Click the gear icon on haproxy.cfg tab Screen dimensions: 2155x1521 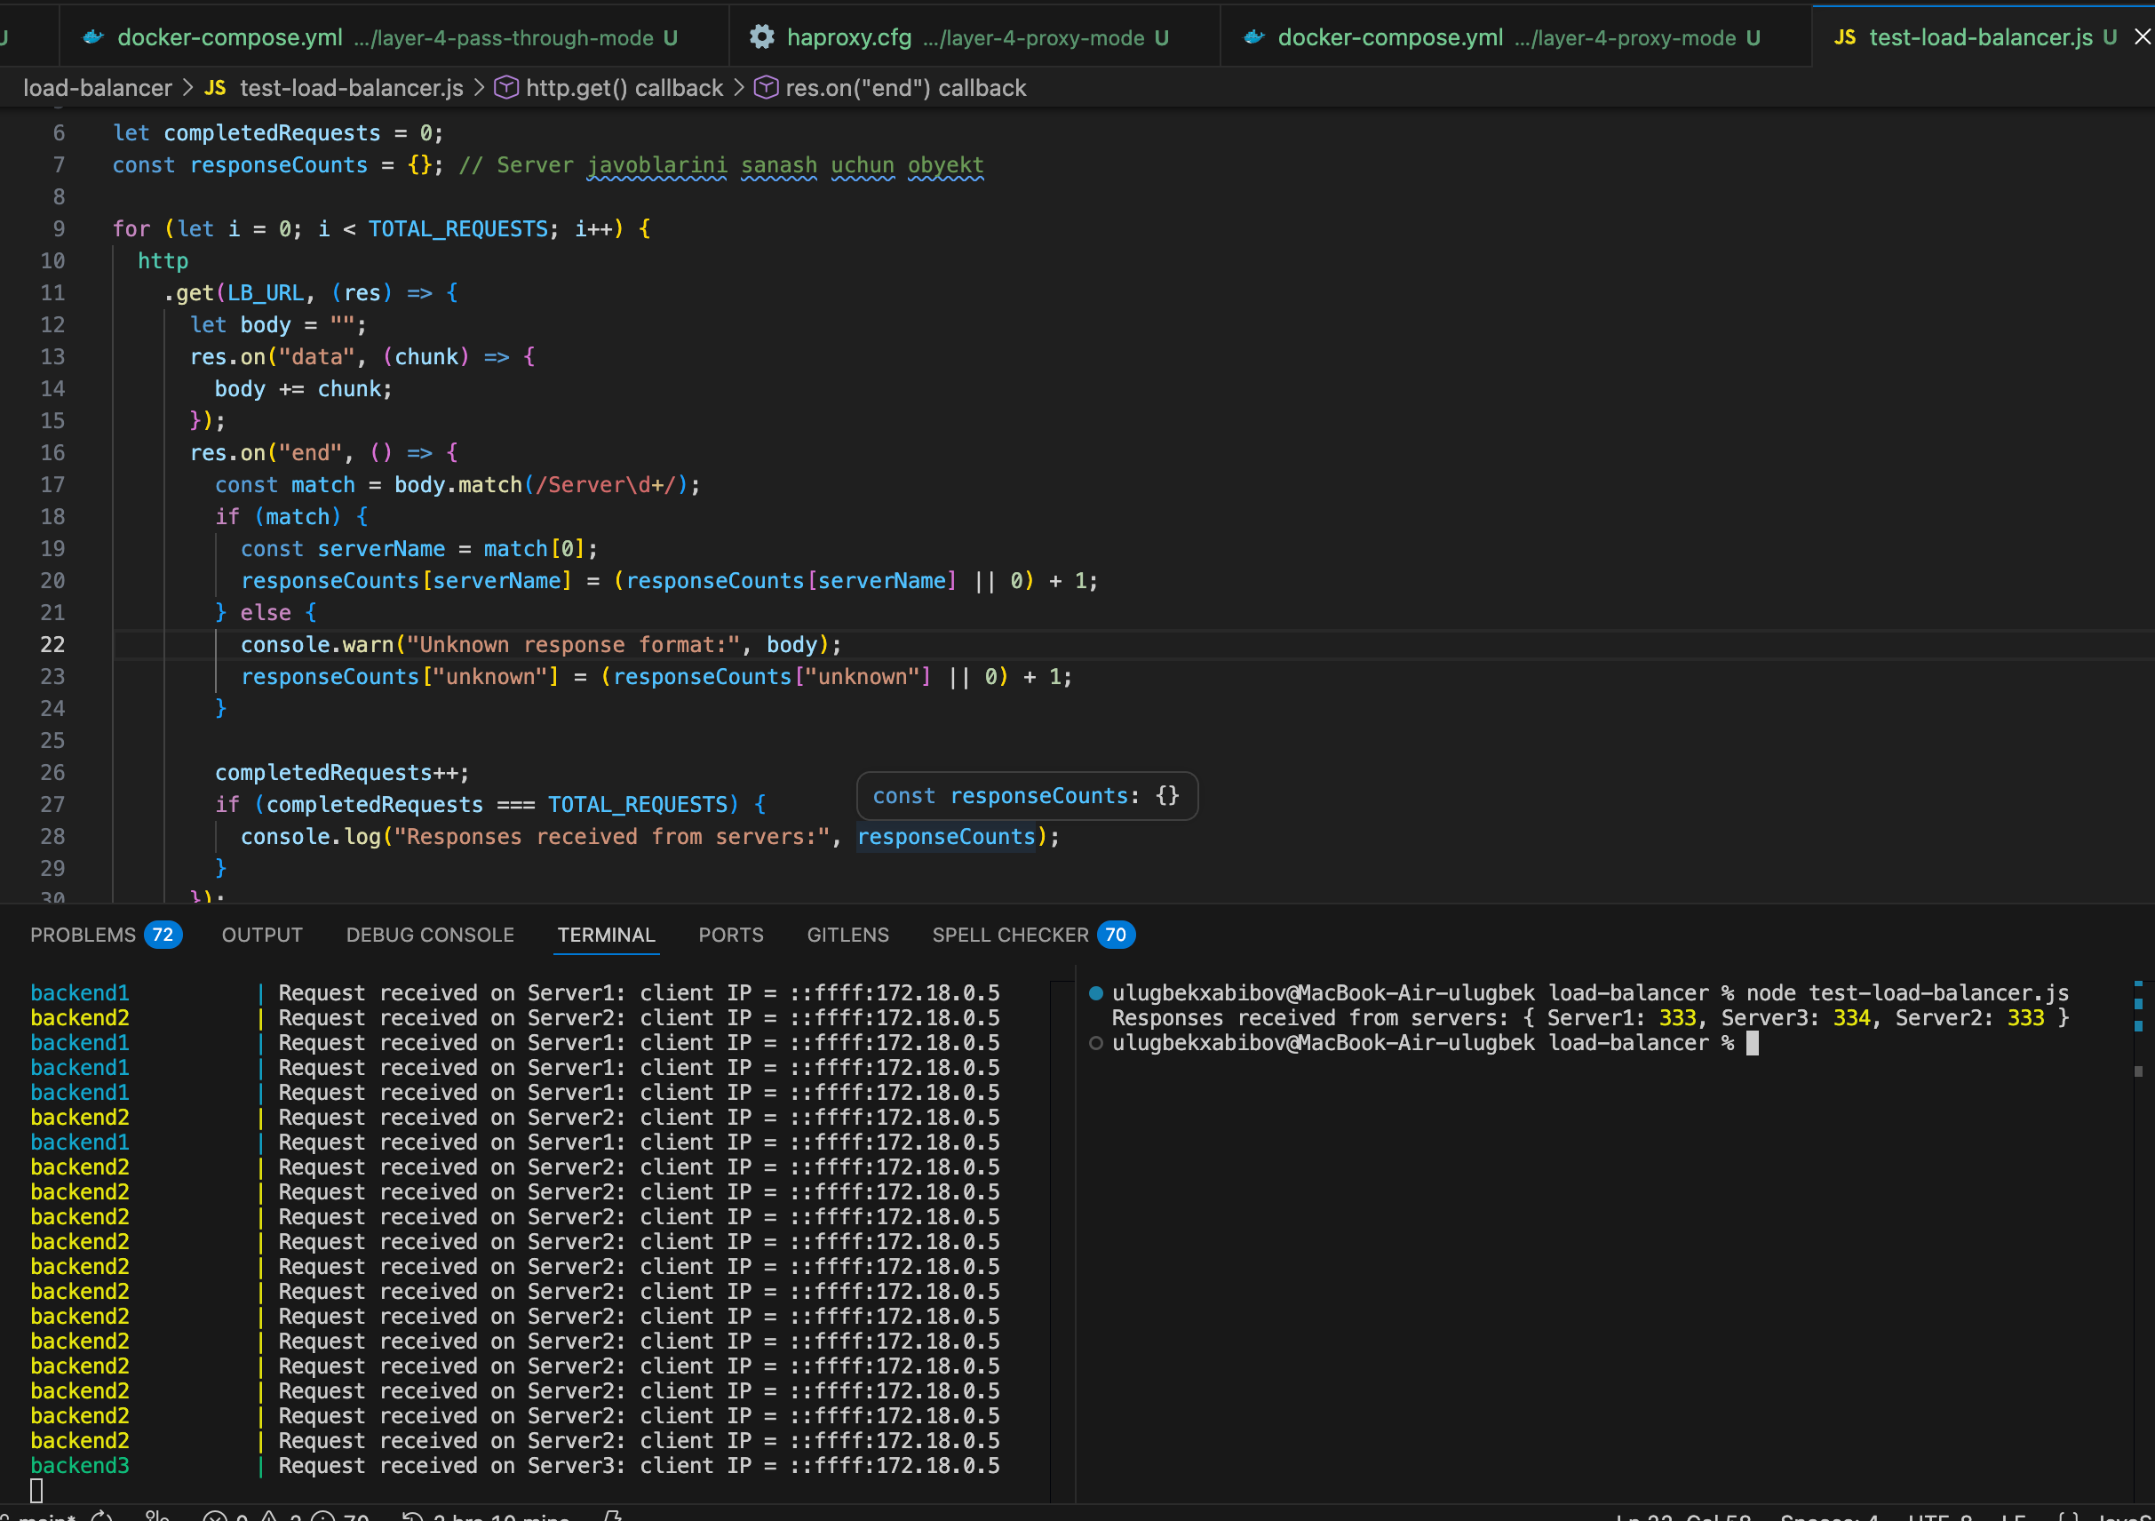[x=762, y=37]
